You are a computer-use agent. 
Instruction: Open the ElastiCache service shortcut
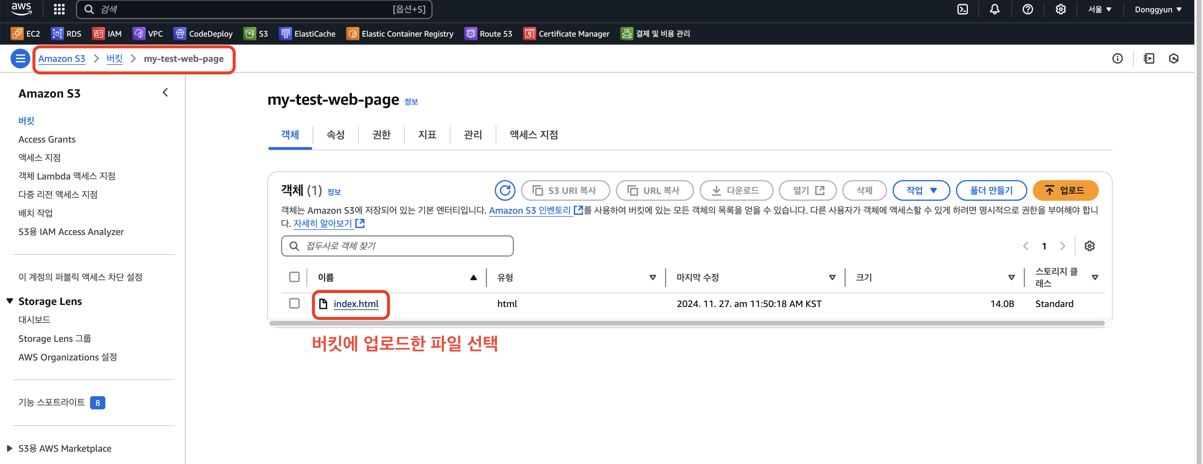point(307,34)
